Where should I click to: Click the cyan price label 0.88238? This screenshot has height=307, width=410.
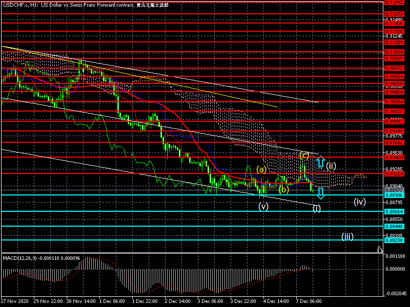point(394,240)
